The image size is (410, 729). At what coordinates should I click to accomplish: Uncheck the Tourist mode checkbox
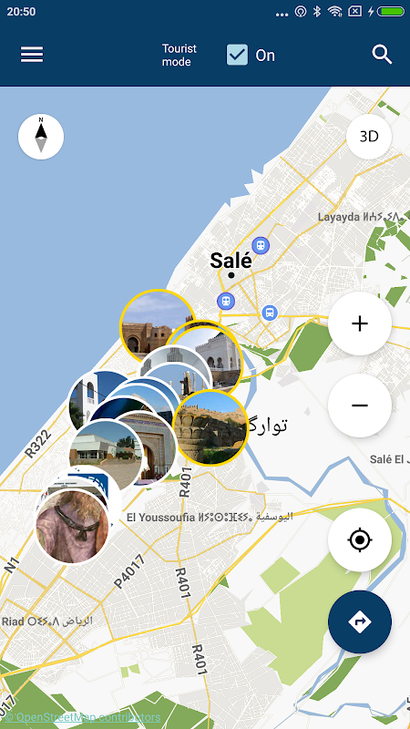237,55
